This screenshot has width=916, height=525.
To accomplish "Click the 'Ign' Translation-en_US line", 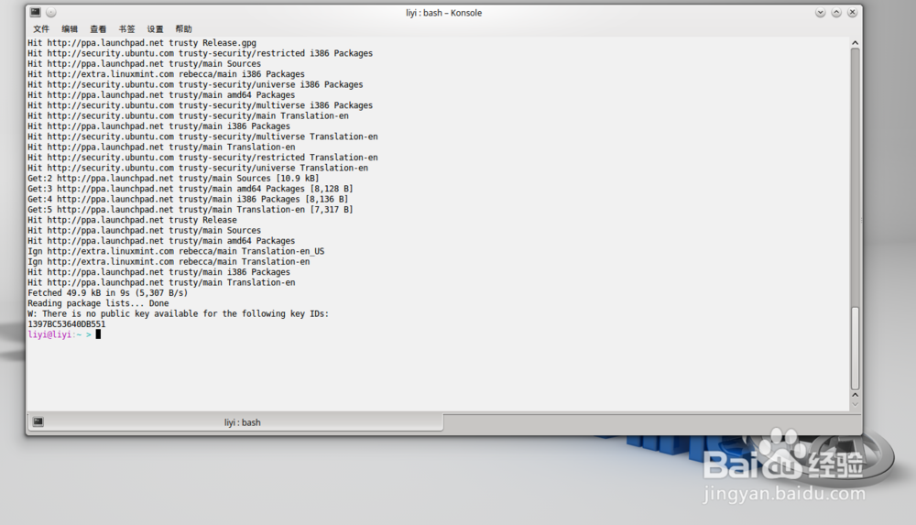I will pyautogui.click(x=176, y=251).
